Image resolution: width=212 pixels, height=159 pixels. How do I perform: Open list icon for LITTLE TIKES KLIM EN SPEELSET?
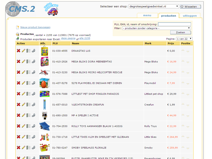pyautogui.click(x=28, y=137)
